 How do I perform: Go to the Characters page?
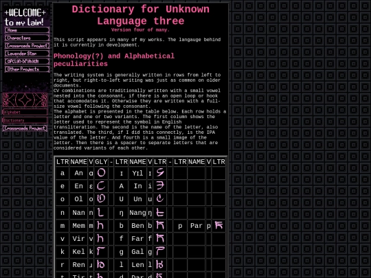tap(27, 38)
